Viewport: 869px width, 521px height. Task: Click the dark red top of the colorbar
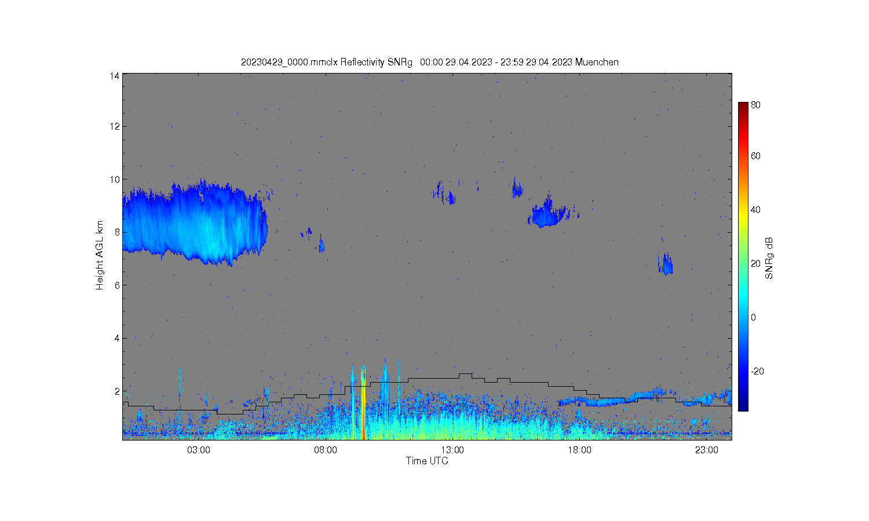tap(743, 107)
